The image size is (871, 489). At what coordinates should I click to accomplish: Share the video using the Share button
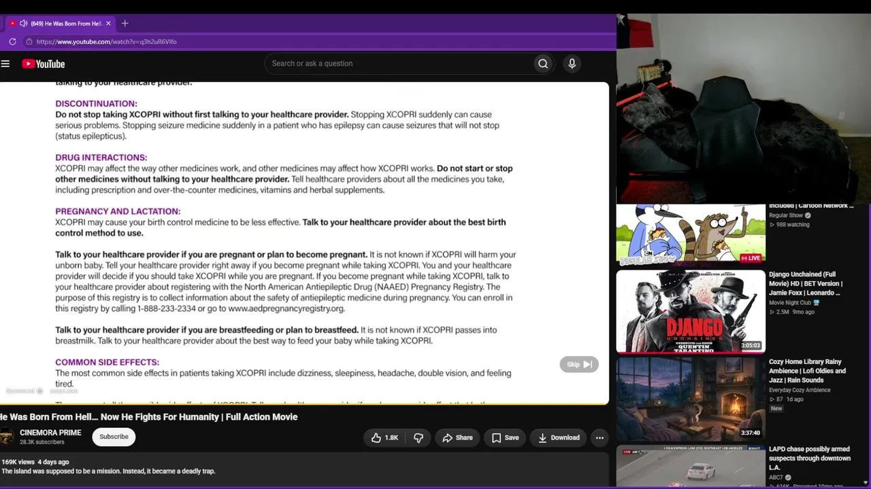point(457,438)
